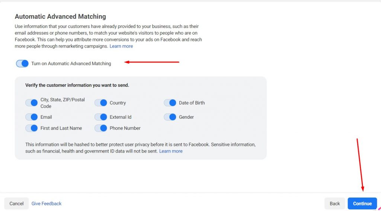Go to previous step with Back button
Viewport: 381px width, 211px height.
coord(335,204)
